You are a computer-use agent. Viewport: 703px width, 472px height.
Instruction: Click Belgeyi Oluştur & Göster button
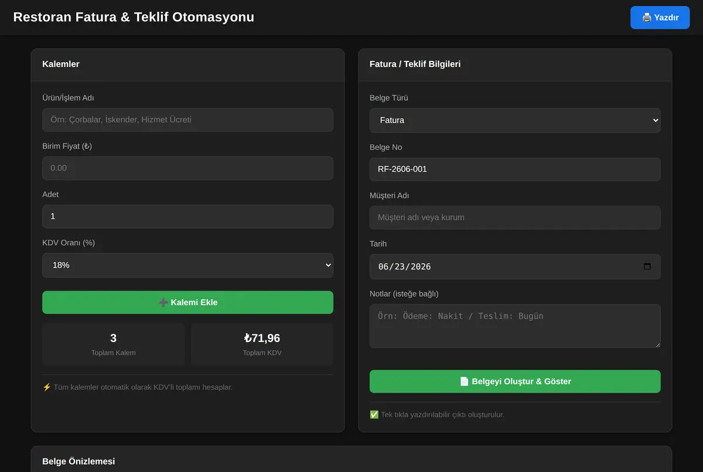point(515,381)
